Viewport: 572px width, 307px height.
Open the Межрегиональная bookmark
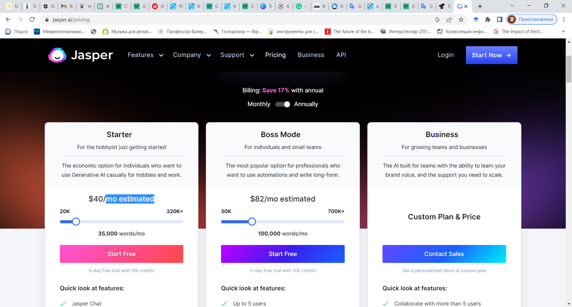coord(59,32)
